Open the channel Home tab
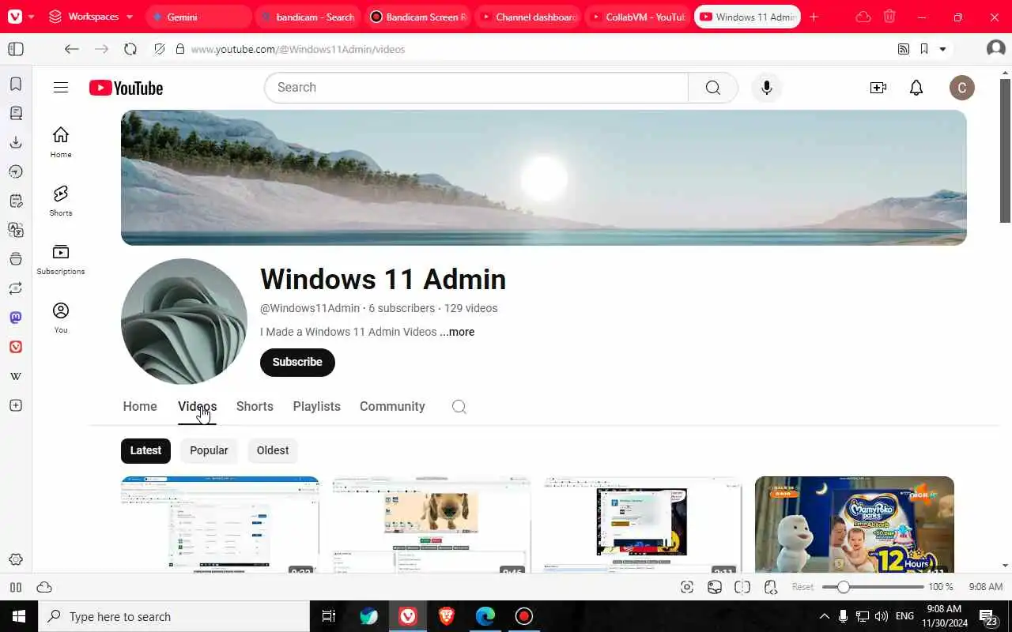This screenshot has width=1012, height=632. tap(140, 406)
